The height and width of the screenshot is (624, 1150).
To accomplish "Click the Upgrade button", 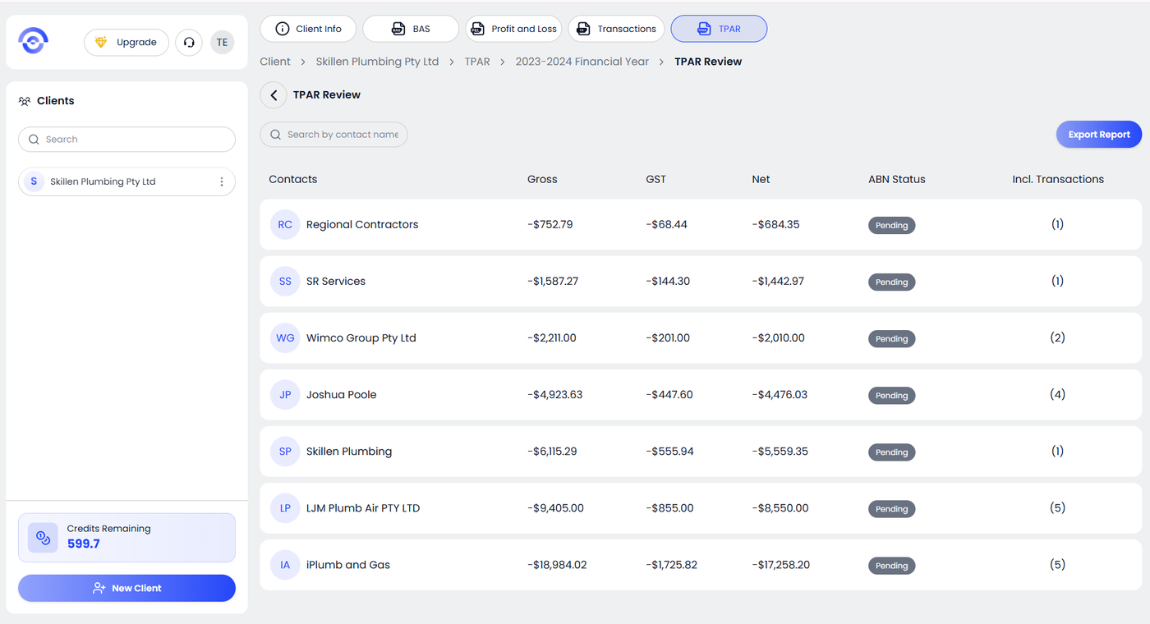I will click(126, 43).
